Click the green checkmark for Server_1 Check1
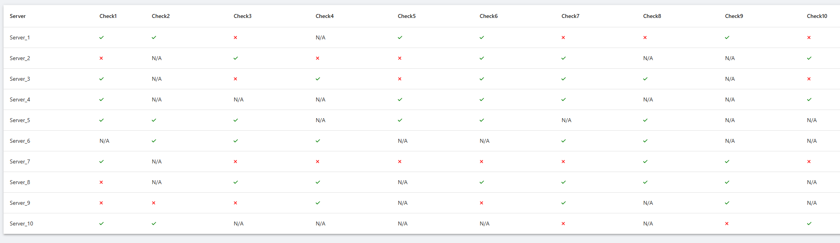840x243 pixels. [x=101, y=37]
